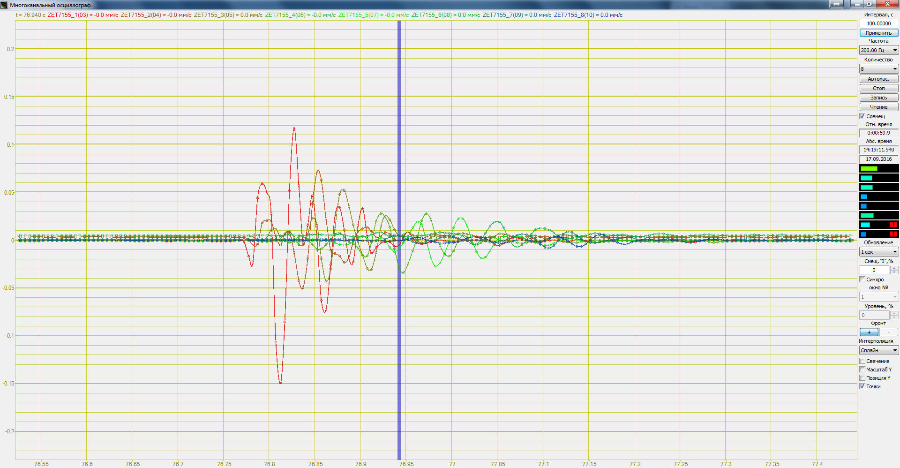Click the Применить button
This screenshot has height=468, width=900.
coord(878,33)
